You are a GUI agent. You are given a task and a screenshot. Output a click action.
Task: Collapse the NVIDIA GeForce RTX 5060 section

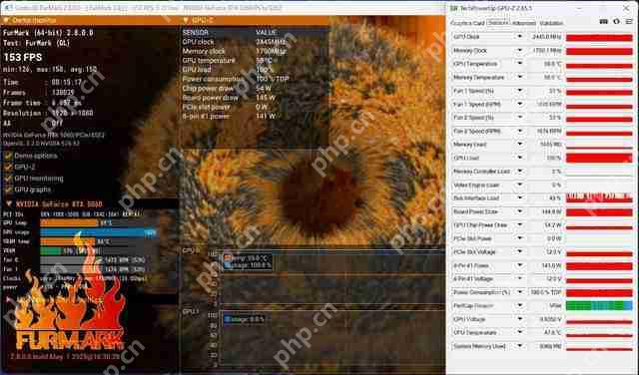(x=9, y=203)
